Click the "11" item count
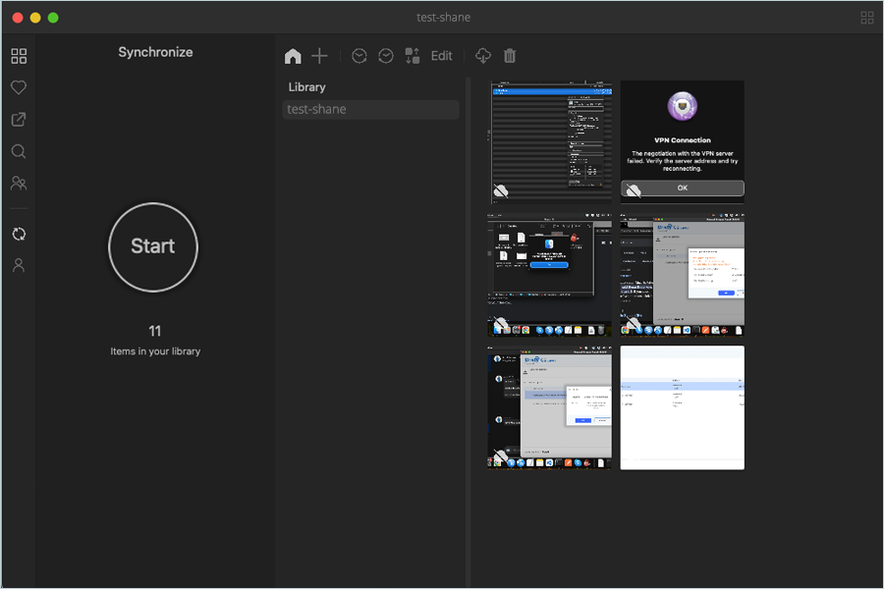Screen dimensions: 884x589 click(154, 331)
